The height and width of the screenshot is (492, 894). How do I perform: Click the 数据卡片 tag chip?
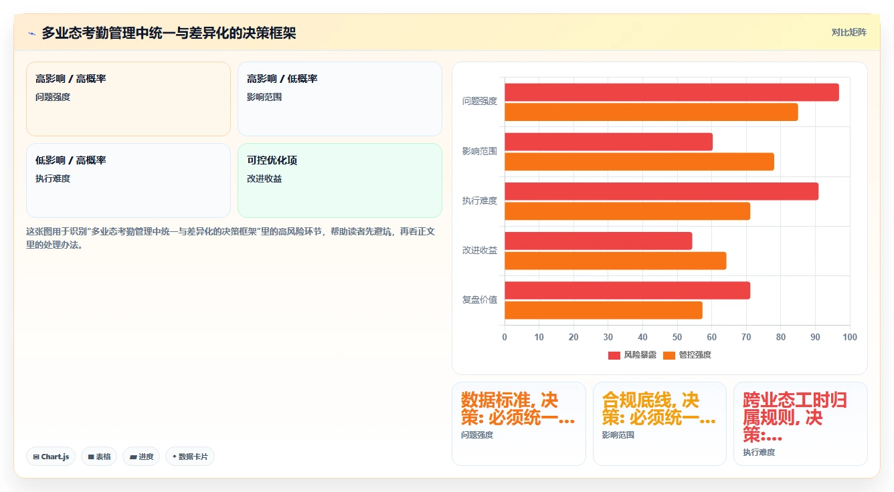(x=190, y=457)
